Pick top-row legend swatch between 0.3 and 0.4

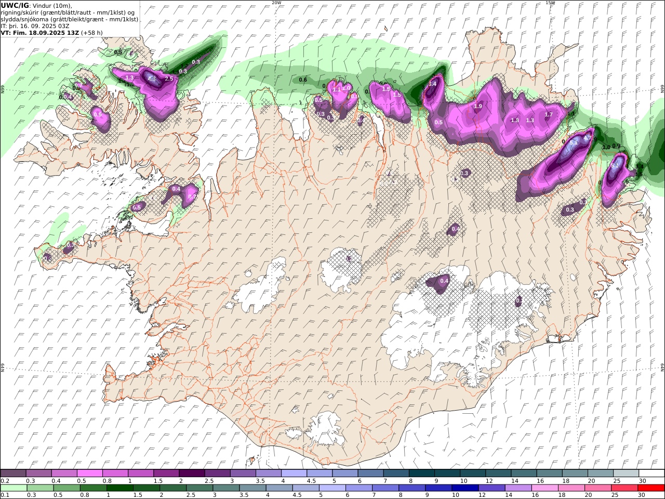click(39, 473)
